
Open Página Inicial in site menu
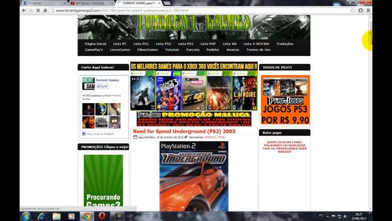(x=96, y=44)
